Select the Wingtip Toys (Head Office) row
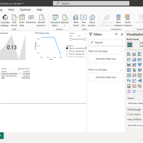The image size is (143, 143). click(15, 74)
